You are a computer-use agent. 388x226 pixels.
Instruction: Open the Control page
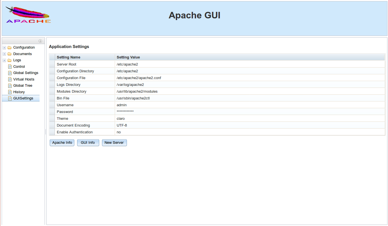tap(19, 67)
